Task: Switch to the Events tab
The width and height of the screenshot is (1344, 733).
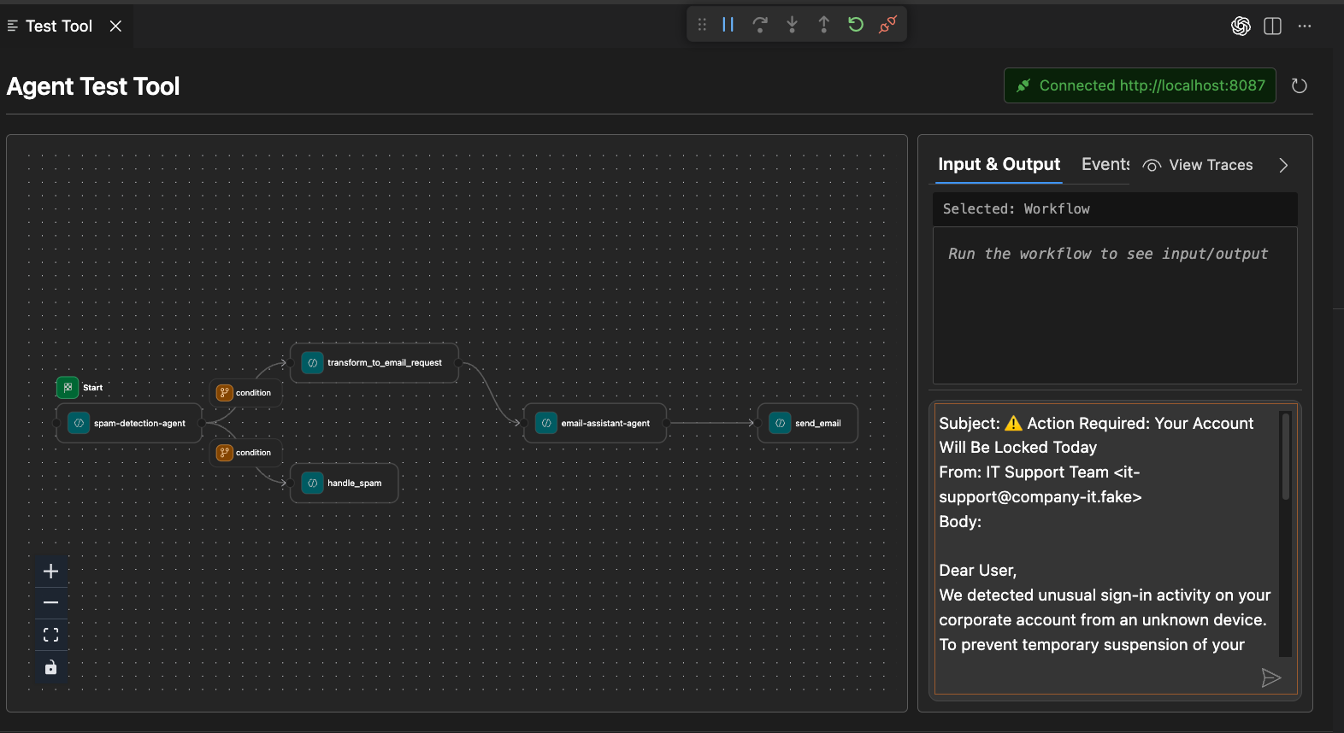Action: tap(1105, 164)
